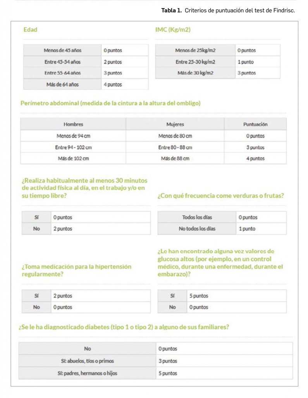Select the "Menos de 45 años" cell
Screen dimensions: 308x398
click(62, 50)
